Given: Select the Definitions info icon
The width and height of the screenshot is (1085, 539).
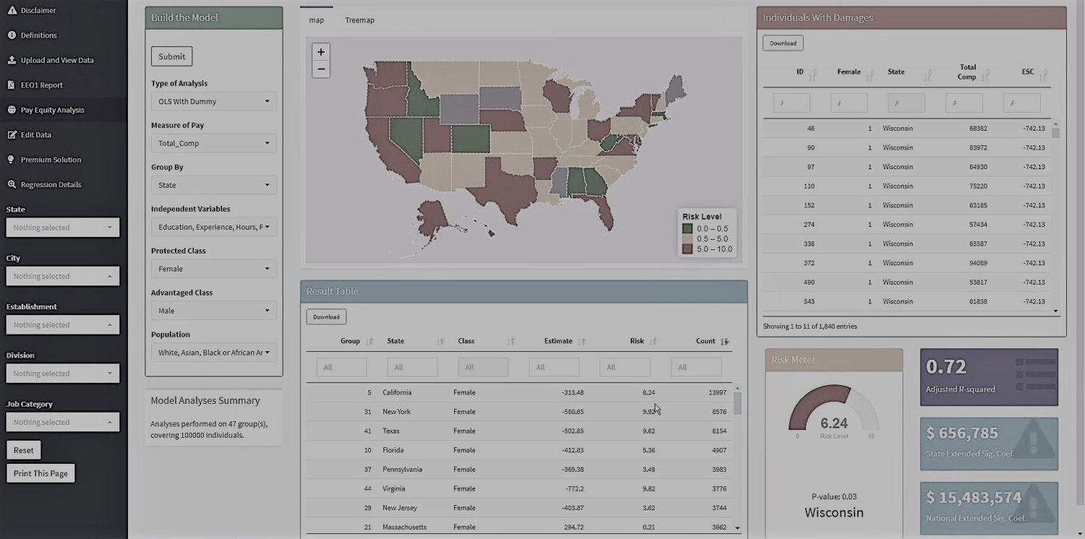Looking at the screenshot, I should tap(12, 35).
